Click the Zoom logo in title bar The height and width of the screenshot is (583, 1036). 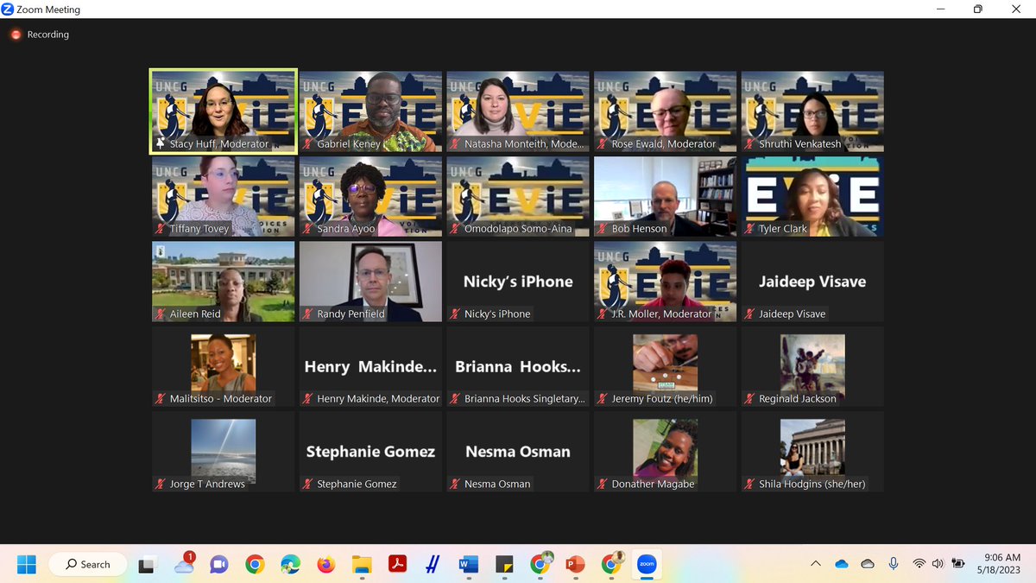coord(8,10)
